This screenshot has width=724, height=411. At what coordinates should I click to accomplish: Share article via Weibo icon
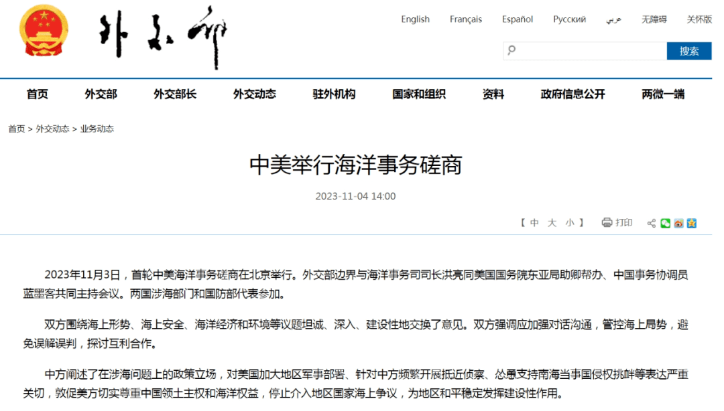click(x=678, y=224)
